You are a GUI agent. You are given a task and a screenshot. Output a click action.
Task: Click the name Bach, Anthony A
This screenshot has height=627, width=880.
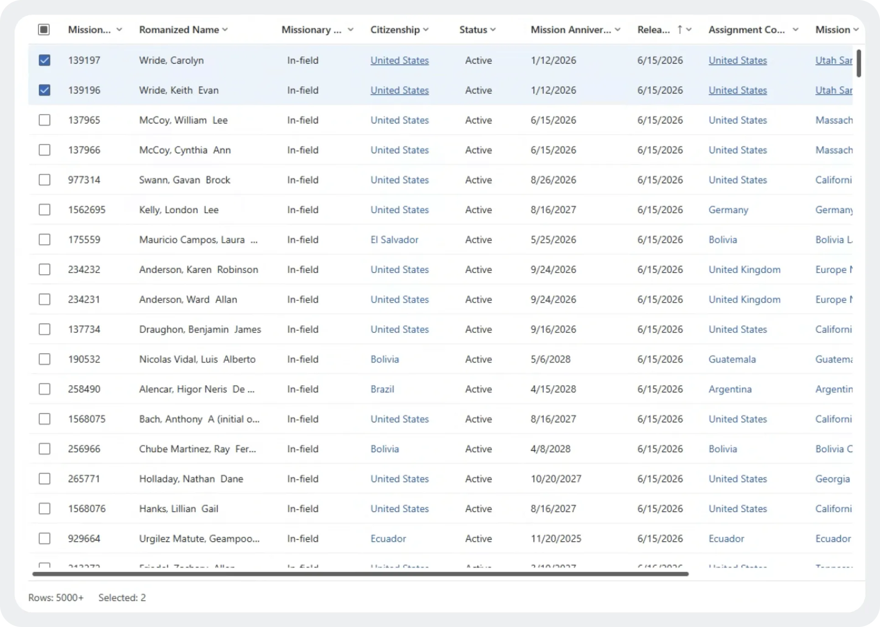pyautogui.click(x=199, y=419)
